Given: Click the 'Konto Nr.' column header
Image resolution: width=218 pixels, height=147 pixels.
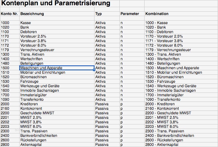Looking at the screenshot, I should [x=10, y=14].
